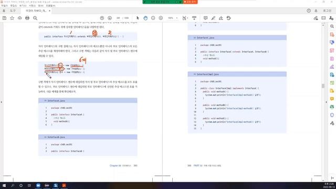Click the share with others icon
The image size is (336, 189).
[x=331, y=18]
